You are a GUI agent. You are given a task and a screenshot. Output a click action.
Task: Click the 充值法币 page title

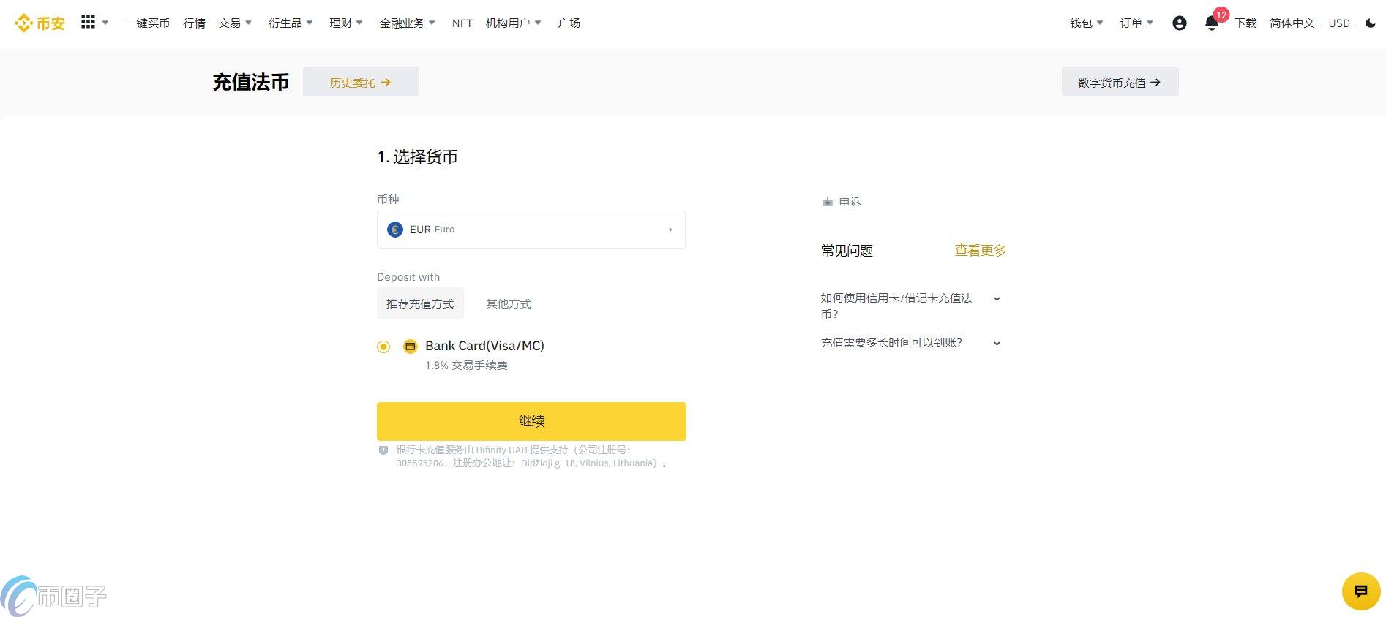(x=250, y=82)
